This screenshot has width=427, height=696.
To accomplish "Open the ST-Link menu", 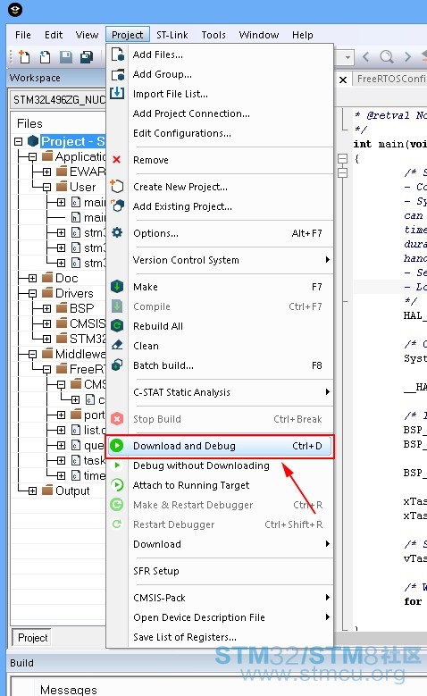I will [172, 35].
